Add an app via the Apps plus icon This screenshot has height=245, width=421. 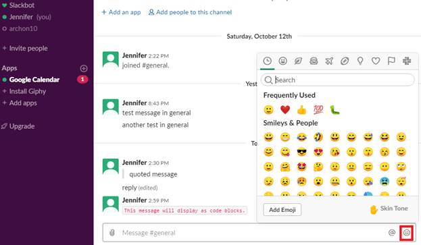click(x=84, y=68)
